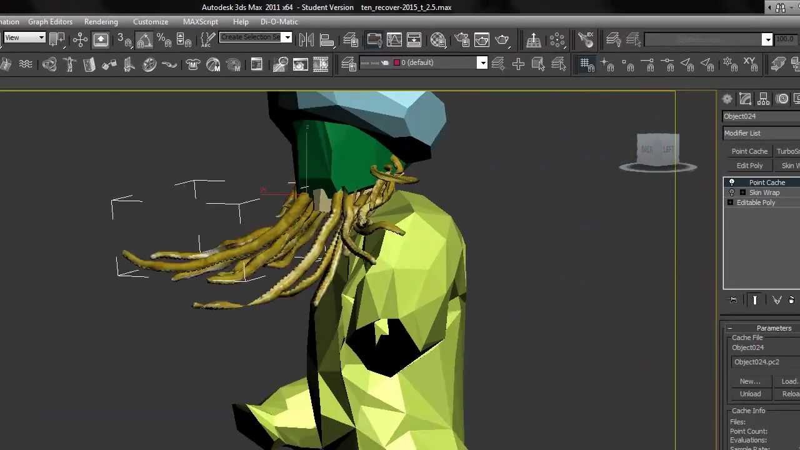Open the Schematic View icon

(x=414, y=40)
